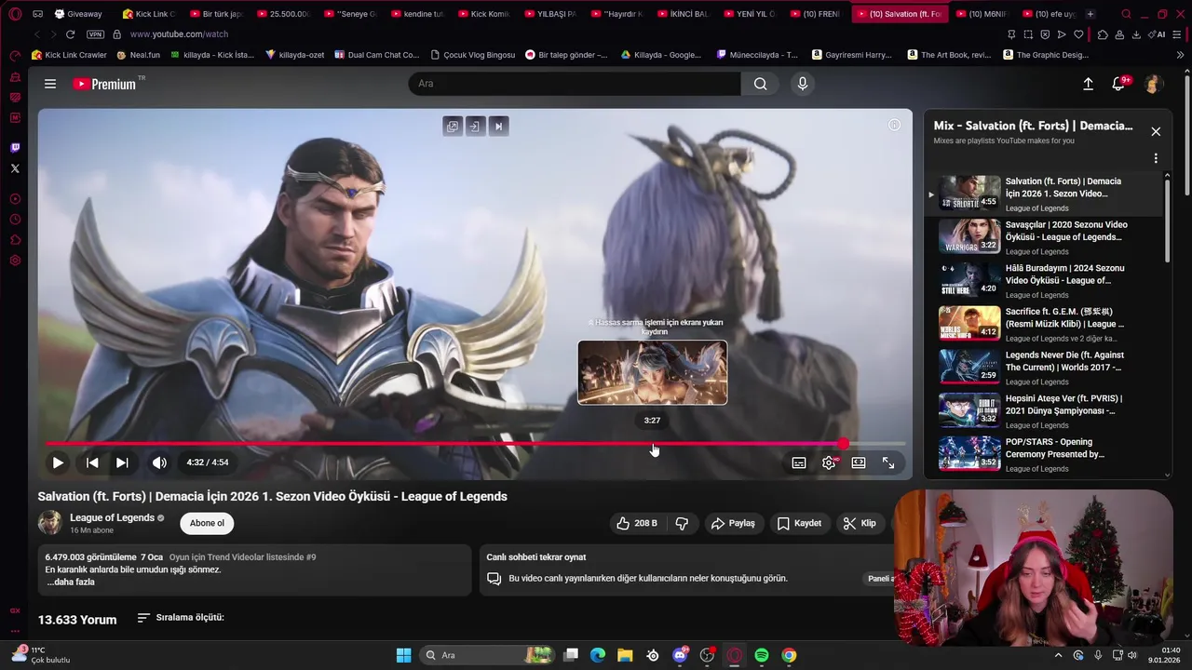The height and width of the screenshot is (670, 1192).
Task: Seek the progress bar to 3:27
Action: [653, 444]
